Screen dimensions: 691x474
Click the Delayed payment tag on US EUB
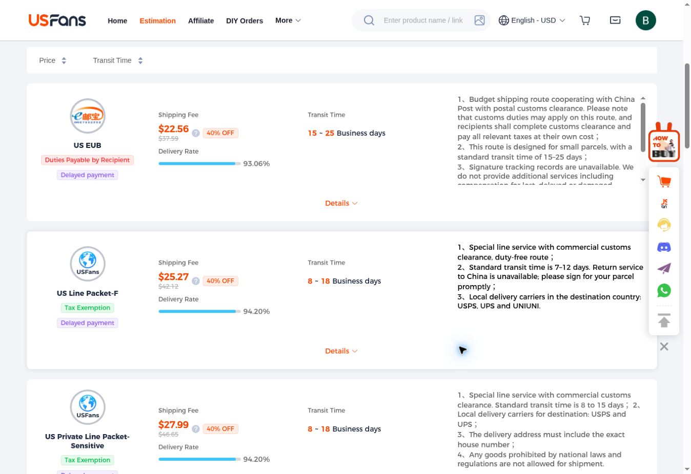click(88, 175)
